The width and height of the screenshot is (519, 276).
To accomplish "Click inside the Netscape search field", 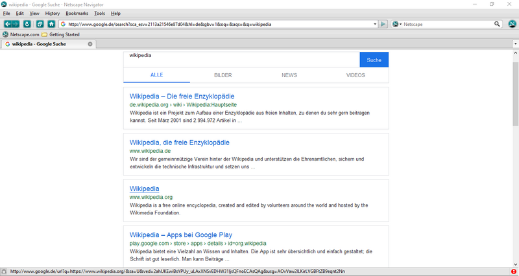I will (x=448, y=24).
